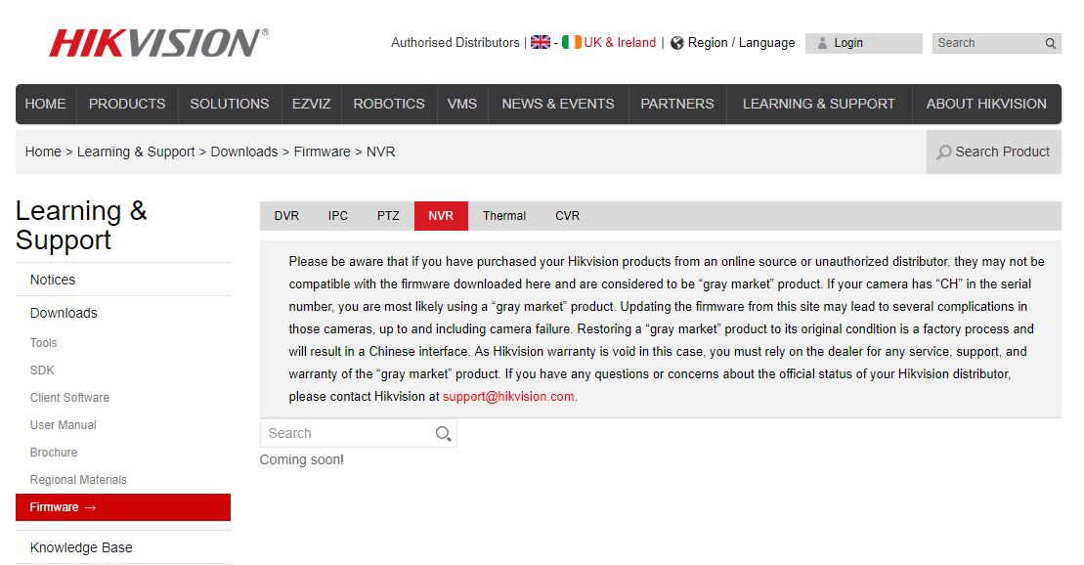Click the Hikvision logo
Image resolution: width=1084 pixels, height=565 pixels.
[x=158, y=43]
